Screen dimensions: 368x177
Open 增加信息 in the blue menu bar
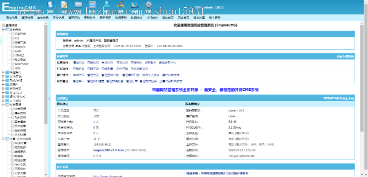point(11,17)
